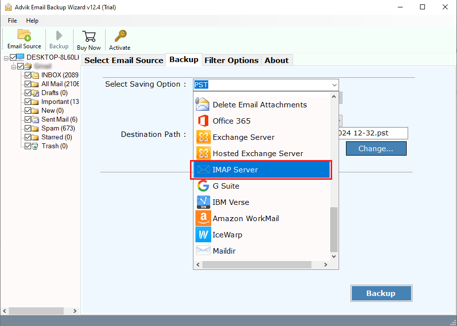Choose the Maildir envelope icon
Screen dimensions: 457x326
(203, 250)
